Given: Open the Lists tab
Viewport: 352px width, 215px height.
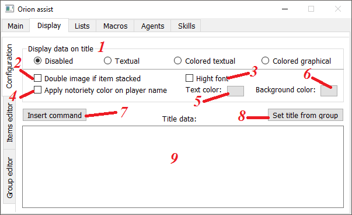Looking at the screenshot, I should [82, 26].
